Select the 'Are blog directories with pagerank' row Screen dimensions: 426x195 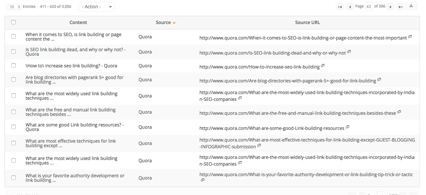14,79
